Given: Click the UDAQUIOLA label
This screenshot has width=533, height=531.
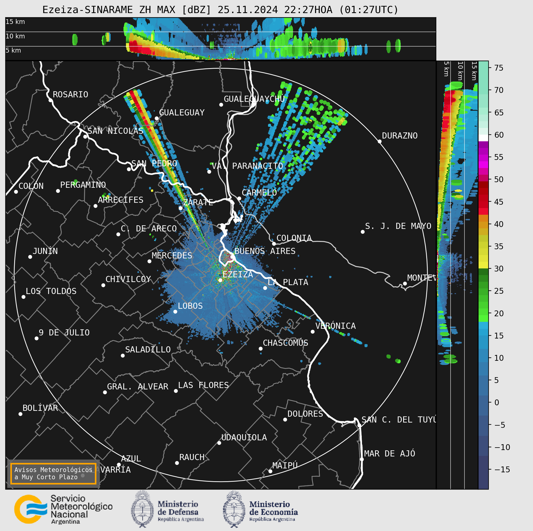Looking at the screenshot, I should click(x=244, y=438).
